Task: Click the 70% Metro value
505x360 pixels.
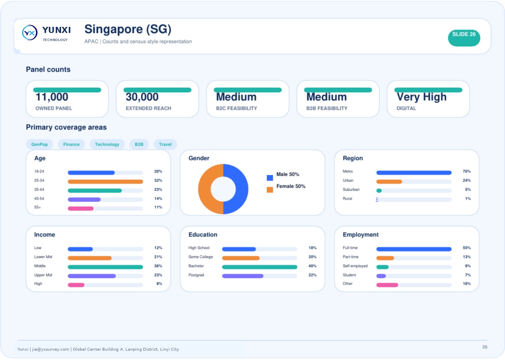Action: click(467, 172)
